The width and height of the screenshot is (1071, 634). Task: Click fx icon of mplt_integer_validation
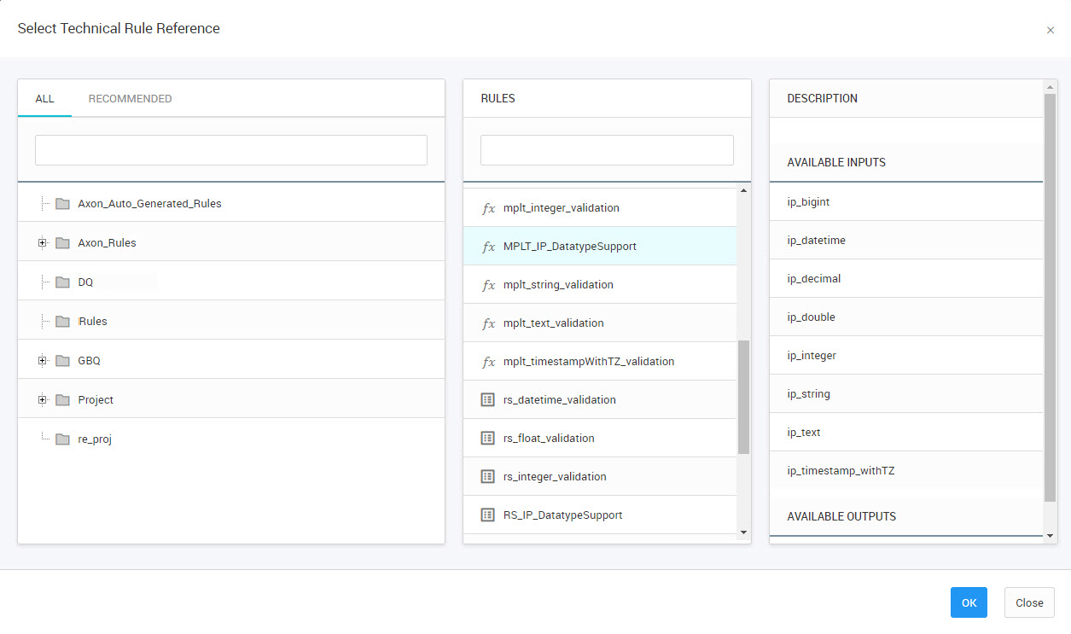(x=488, y=208)
